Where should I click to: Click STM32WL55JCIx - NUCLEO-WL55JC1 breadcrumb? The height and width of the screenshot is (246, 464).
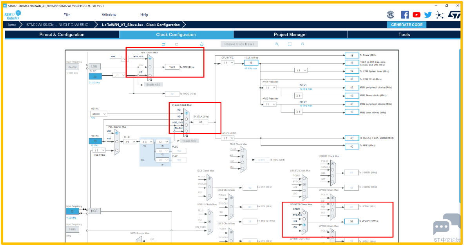[58, 25]
